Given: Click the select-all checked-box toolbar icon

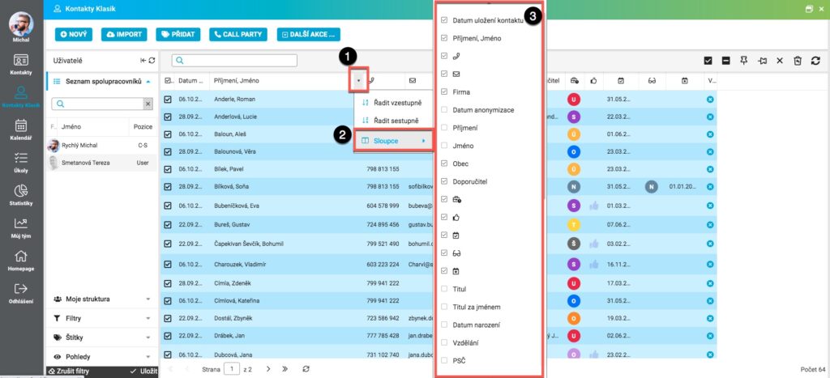Looking at the screenshot, I should click(708, 61).
